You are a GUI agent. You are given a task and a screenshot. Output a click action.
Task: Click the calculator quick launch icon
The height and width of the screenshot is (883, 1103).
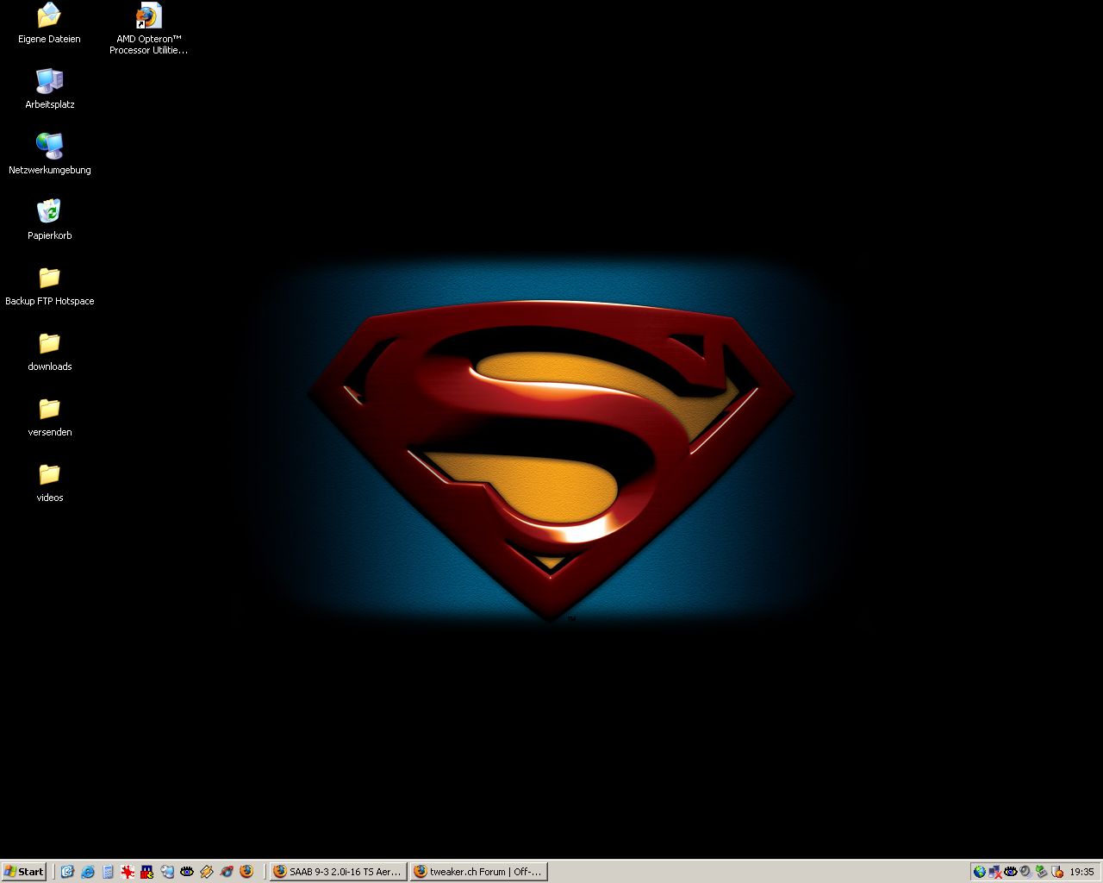tap(108, 872)
